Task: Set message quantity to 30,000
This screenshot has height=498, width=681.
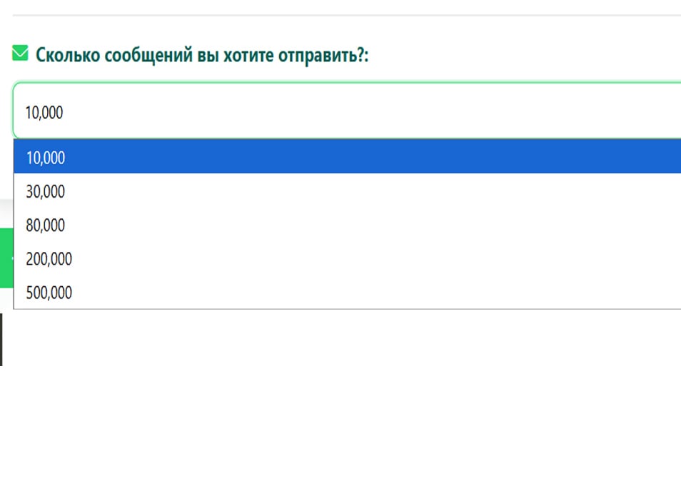Action: [348, 190]
